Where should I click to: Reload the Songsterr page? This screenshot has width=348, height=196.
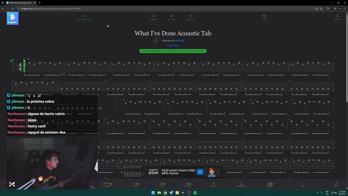(x=13, y=8)
